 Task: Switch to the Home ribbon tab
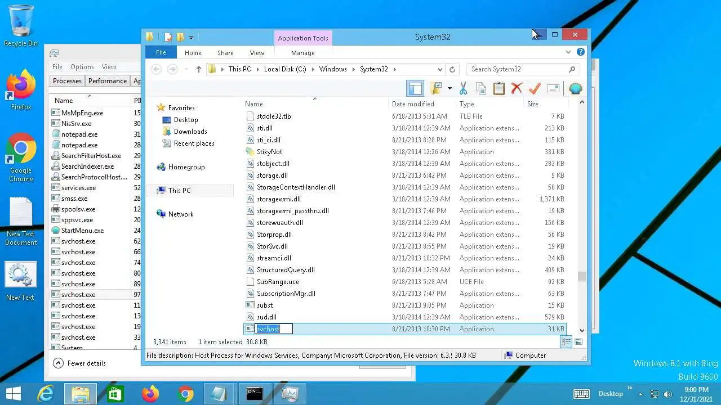193,52
